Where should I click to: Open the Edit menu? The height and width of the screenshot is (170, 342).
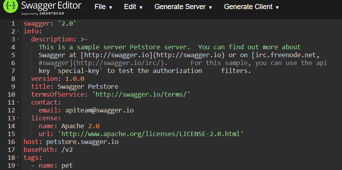click(133, 7)
